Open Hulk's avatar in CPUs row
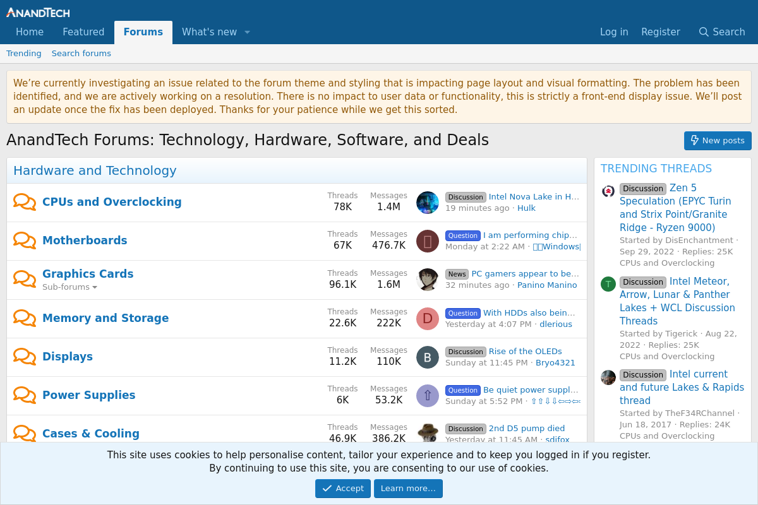The height and width of the screenshot is (505, 758). click(428, 203)
